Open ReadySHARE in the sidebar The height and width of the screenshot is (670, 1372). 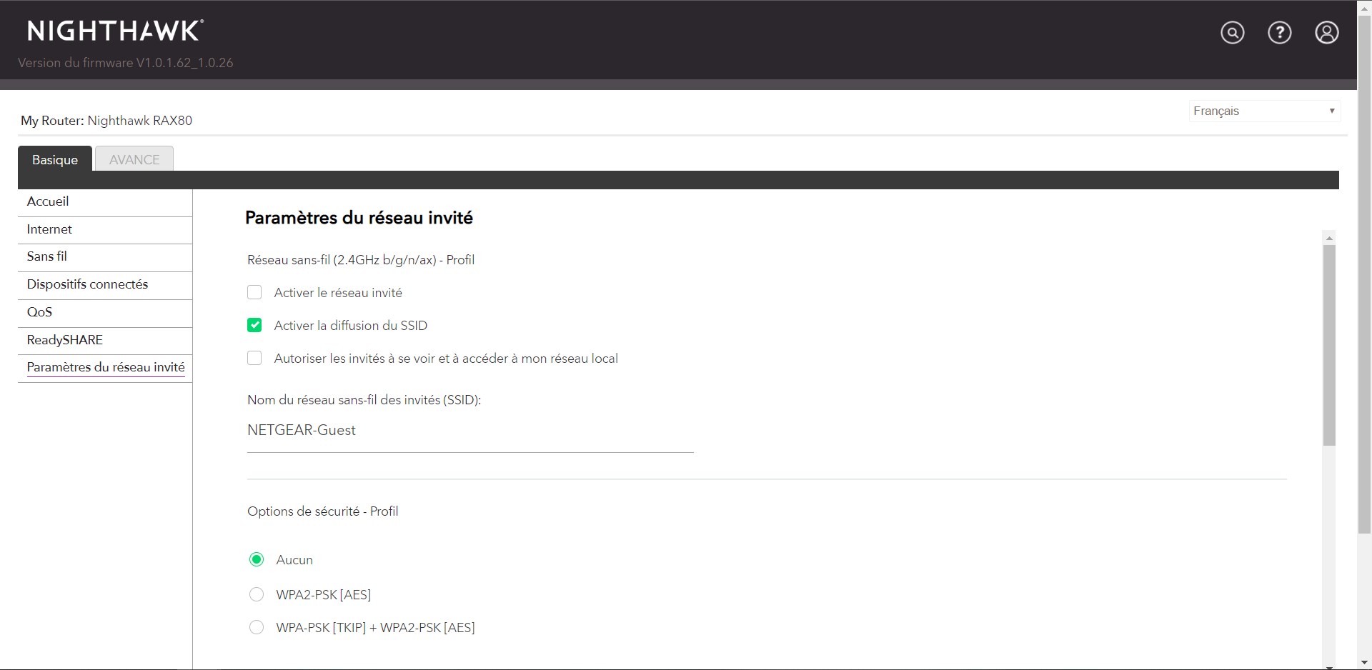coord(105,341)
